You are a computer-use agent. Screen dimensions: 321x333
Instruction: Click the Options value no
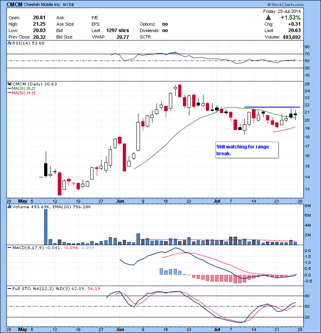[165, 24]
